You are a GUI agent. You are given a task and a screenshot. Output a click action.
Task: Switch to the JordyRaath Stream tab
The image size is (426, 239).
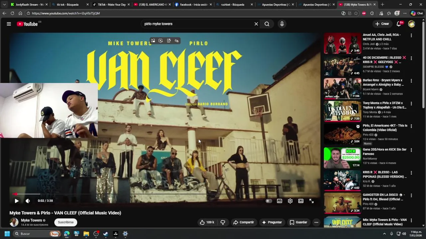click(x=29, y=5)
